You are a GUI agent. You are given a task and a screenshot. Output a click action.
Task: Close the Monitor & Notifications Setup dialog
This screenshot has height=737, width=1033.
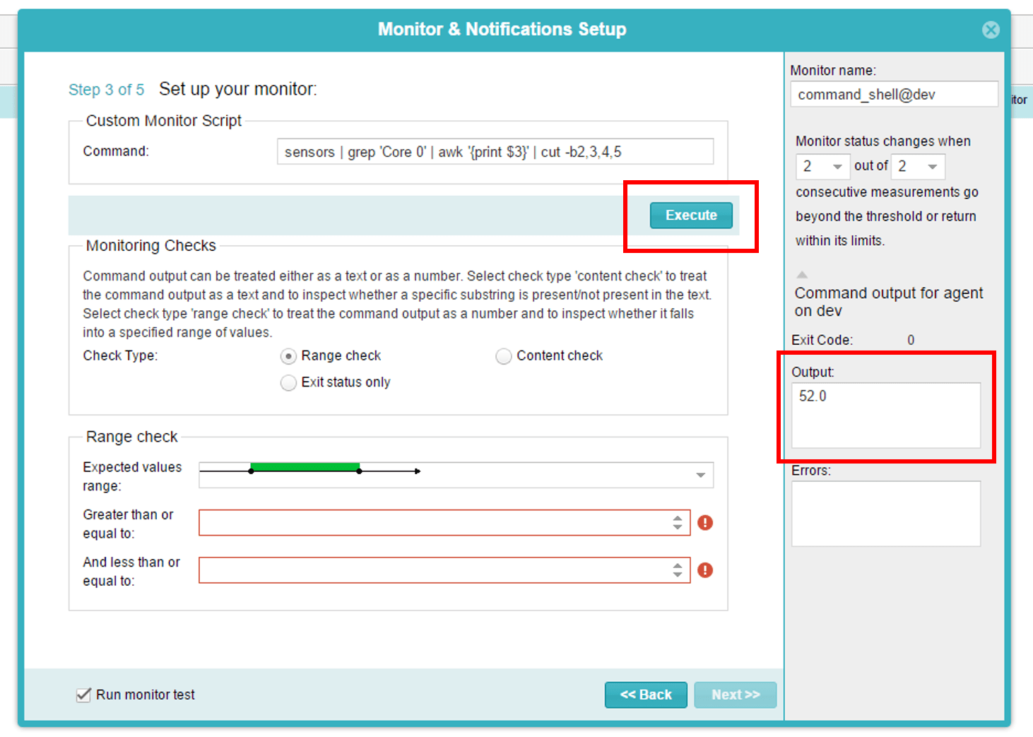click(x=991, y=30)
